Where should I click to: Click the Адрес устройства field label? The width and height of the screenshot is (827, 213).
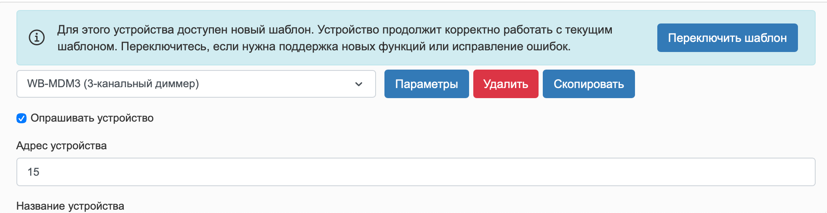[x=61, y=145]
